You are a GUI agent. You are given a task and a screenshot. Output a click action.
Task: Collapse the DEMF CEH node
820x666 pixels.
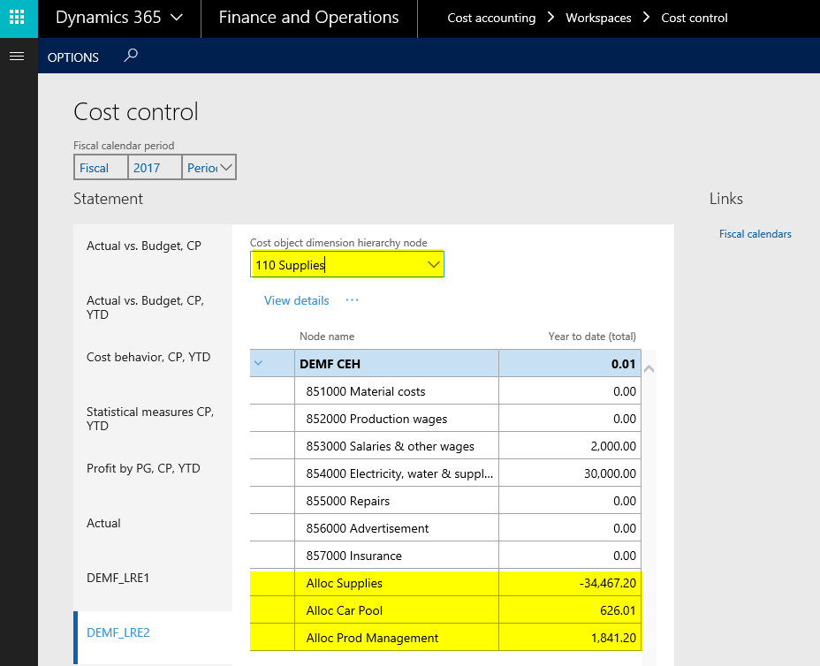[x=259, y=363]
